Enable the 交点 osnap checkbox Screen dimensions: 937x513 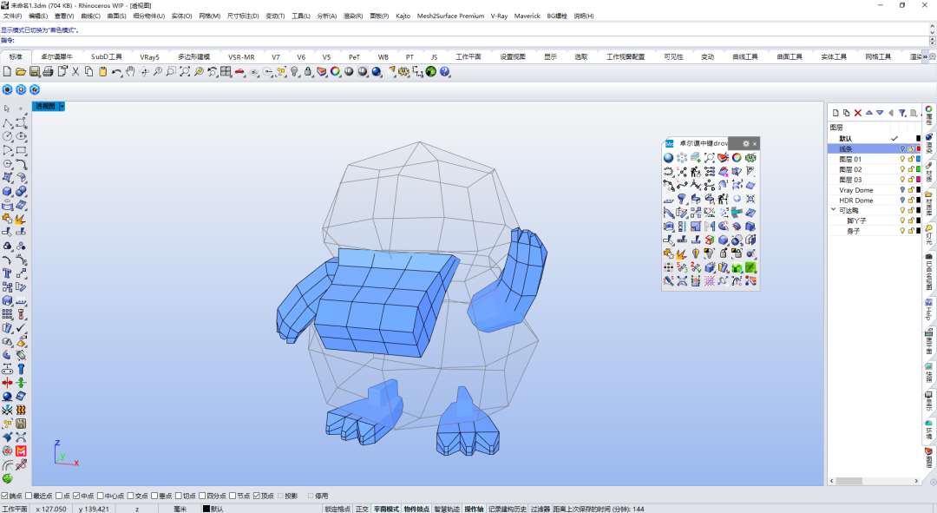(130, 496)
